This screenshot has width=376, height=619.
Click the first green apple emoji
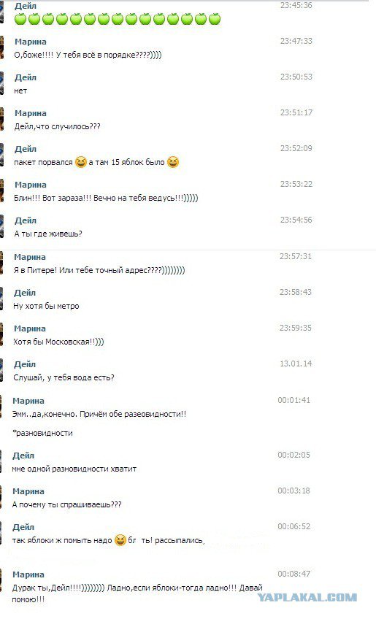20,19
